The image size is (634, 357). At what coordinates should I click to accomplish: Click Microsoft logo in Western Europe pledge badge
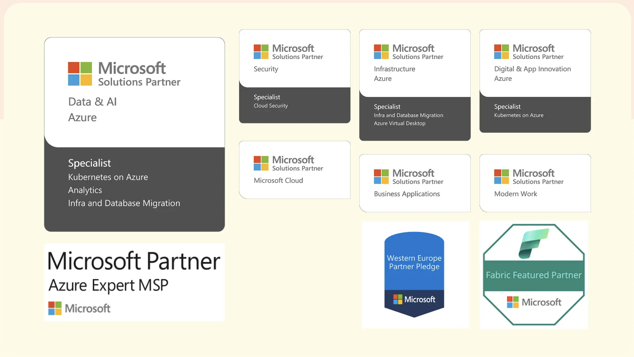pyautogui.click(x=398, y=299)
